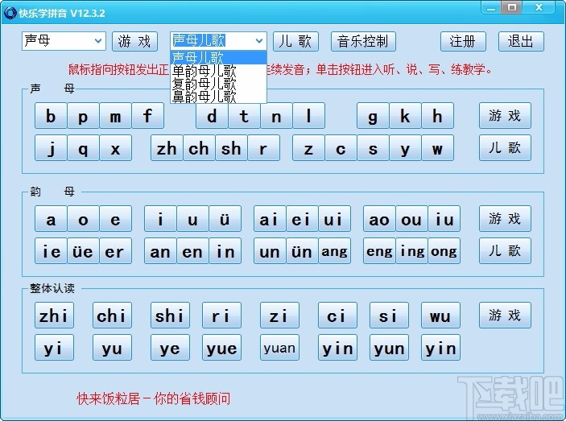Click the wu syllable button
The height and width of the screenshot is (421, 566).
click(x=440, y=315)
